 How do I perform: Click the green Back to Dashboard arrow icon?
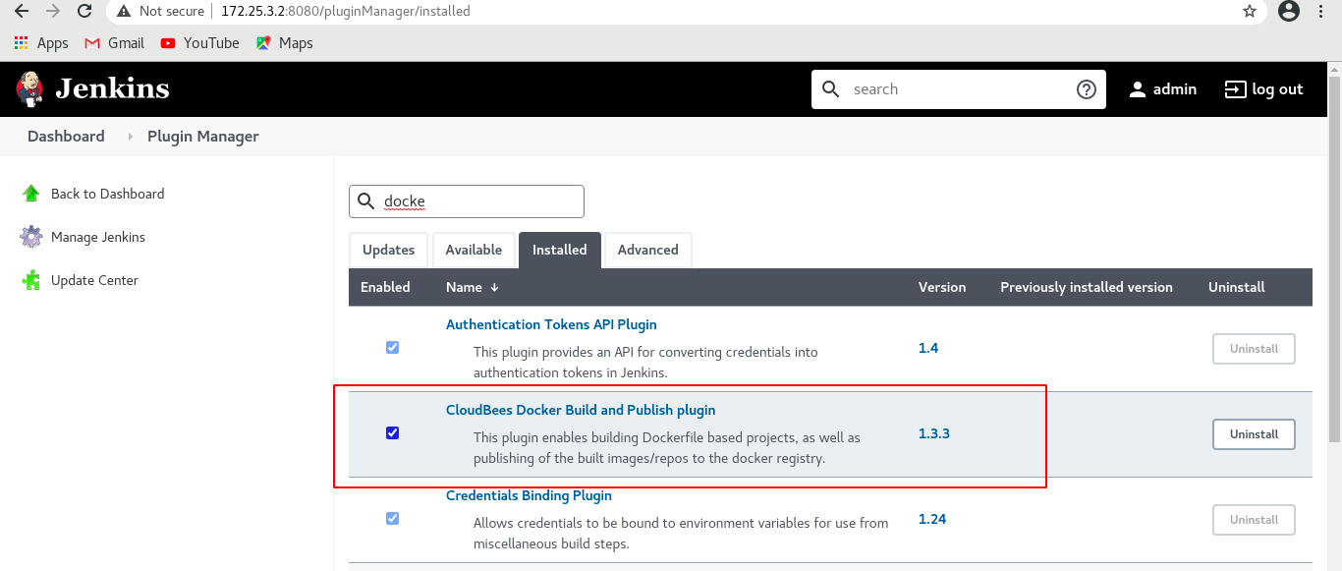coord(31,194)
